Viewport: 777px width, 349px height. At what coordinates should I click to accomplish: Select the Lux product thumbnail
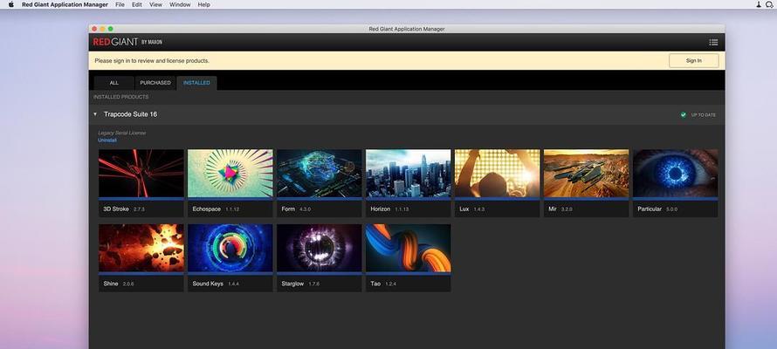pos(497,174)
